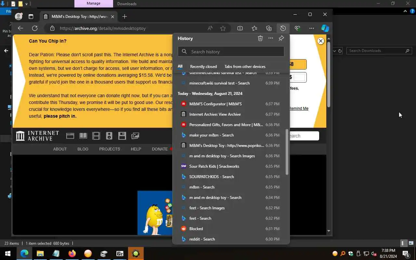Open notification center in system tray

[x=406, y=253]
